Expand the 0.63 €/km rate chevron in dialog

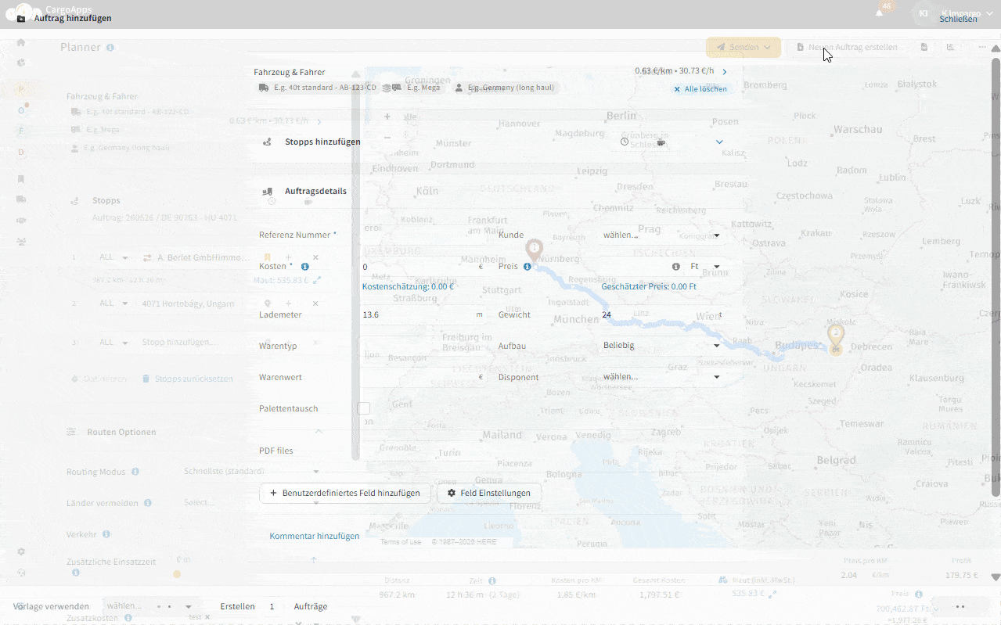(725, 72)
